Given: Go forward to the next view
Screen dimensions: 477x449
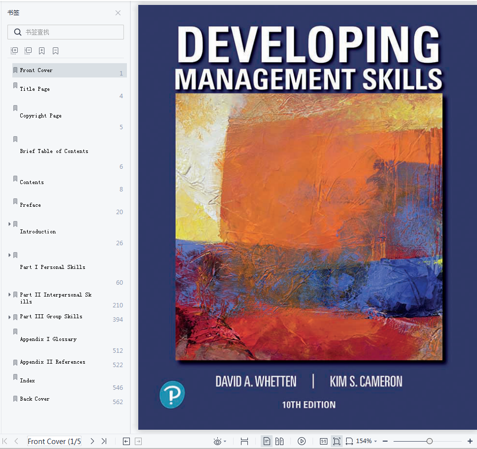Looking at the screenshot, I should coord(138,442).
